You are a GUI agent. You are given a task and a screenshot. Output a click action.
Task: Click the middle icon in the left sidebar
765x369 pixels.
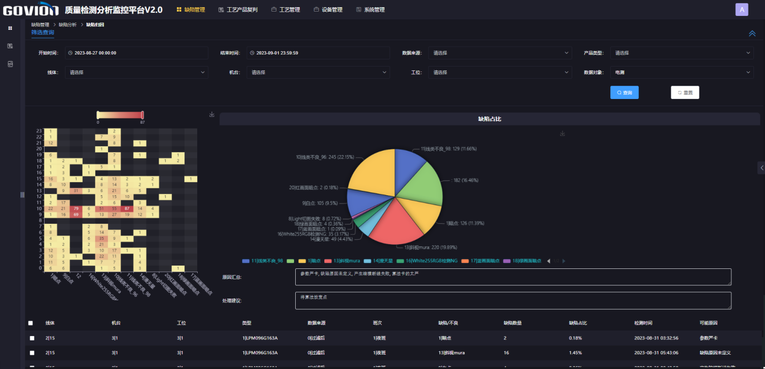tap(10, 46)
